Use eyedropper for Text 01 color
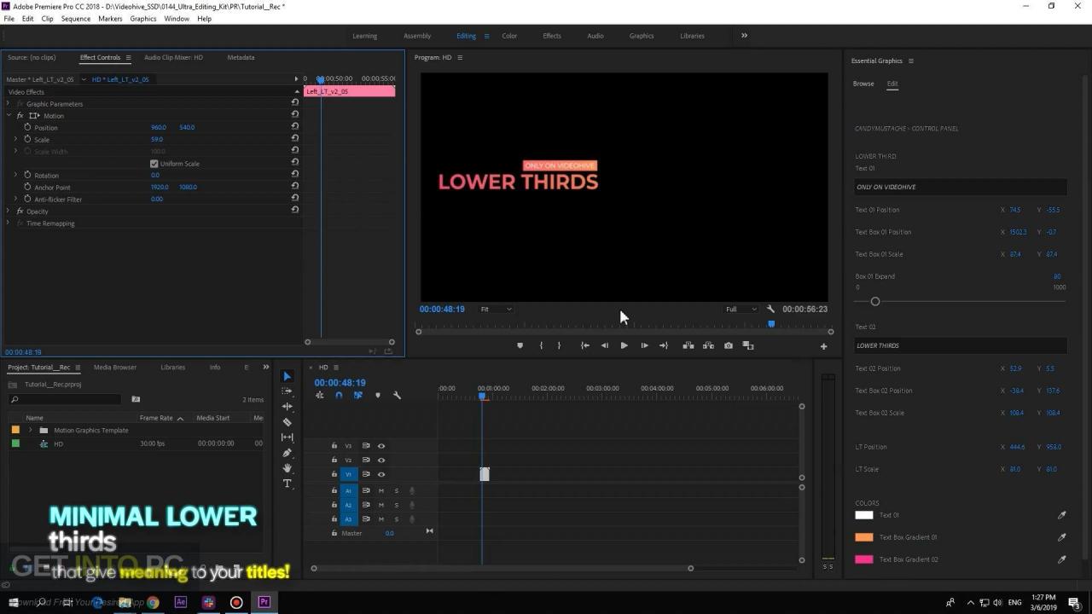Viewport: 1092px width, 614px height. click(1062, 515)
